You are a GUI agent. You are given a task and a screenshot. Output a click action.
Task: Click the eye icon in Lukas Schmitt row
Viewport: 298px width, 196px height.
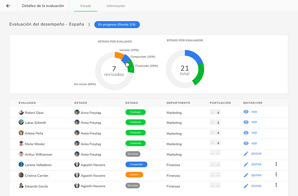pyautogui.click(x=246, y=122)
